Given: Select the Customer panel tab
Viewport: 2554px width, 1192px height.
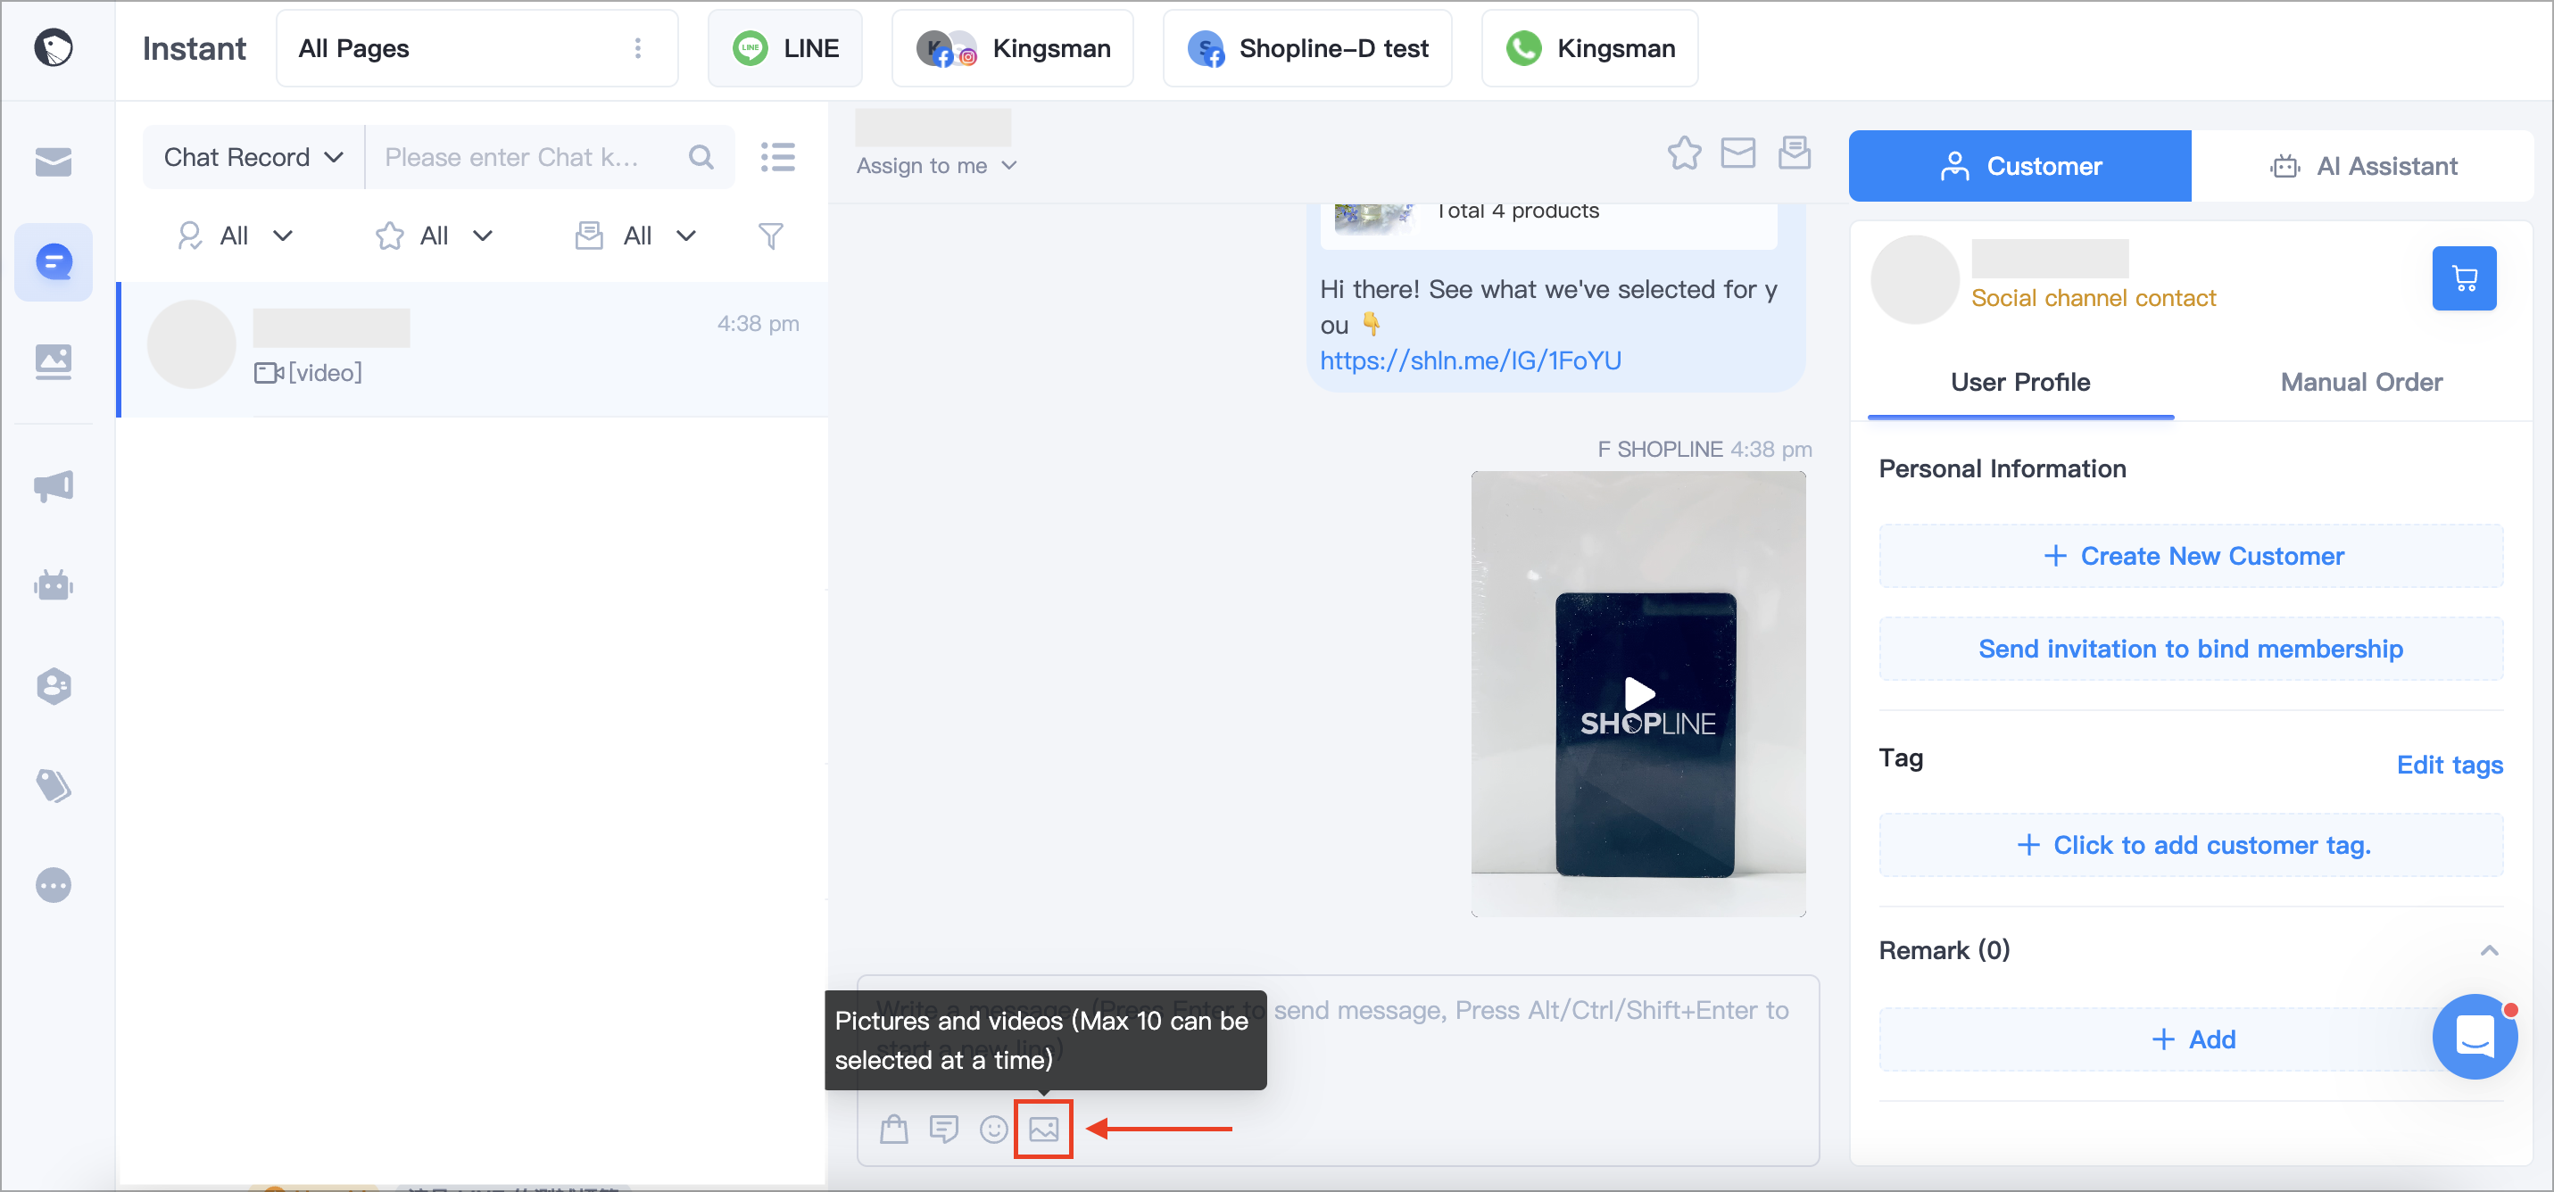Looking at the screenshot, I should (2019, 166).
